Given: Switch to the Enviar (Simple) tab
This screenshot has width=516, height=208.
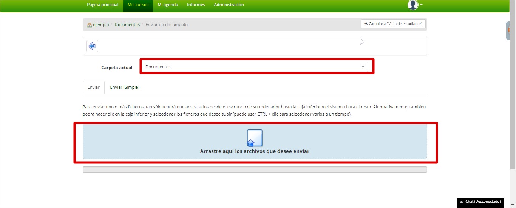Looking at the screenshot, I should pos(125,87).
